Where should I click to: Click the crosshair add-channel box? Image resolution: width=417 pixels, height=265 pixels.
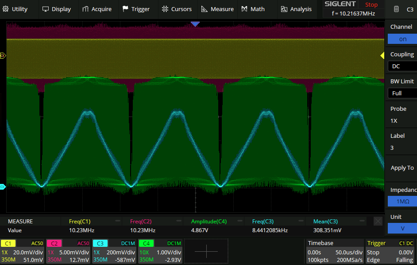[x=206, y=251]
